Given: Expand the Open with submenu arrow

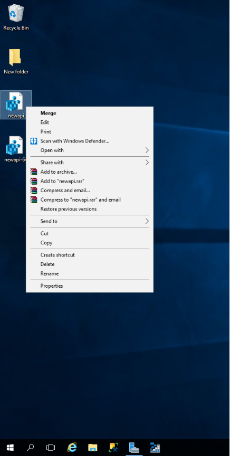Looking at the screenshot, I should click(x=147, y=150).
